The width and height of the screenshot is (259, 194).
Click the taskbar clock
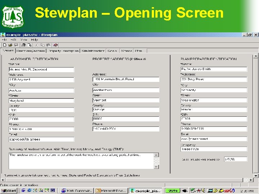pos(247,191)
